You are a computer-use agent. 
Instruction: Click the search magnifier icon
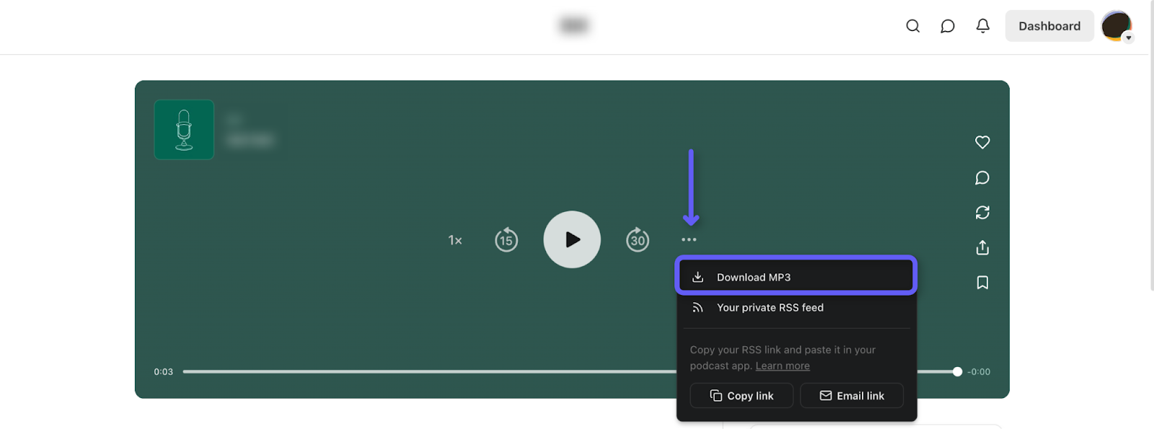[912, 26]
